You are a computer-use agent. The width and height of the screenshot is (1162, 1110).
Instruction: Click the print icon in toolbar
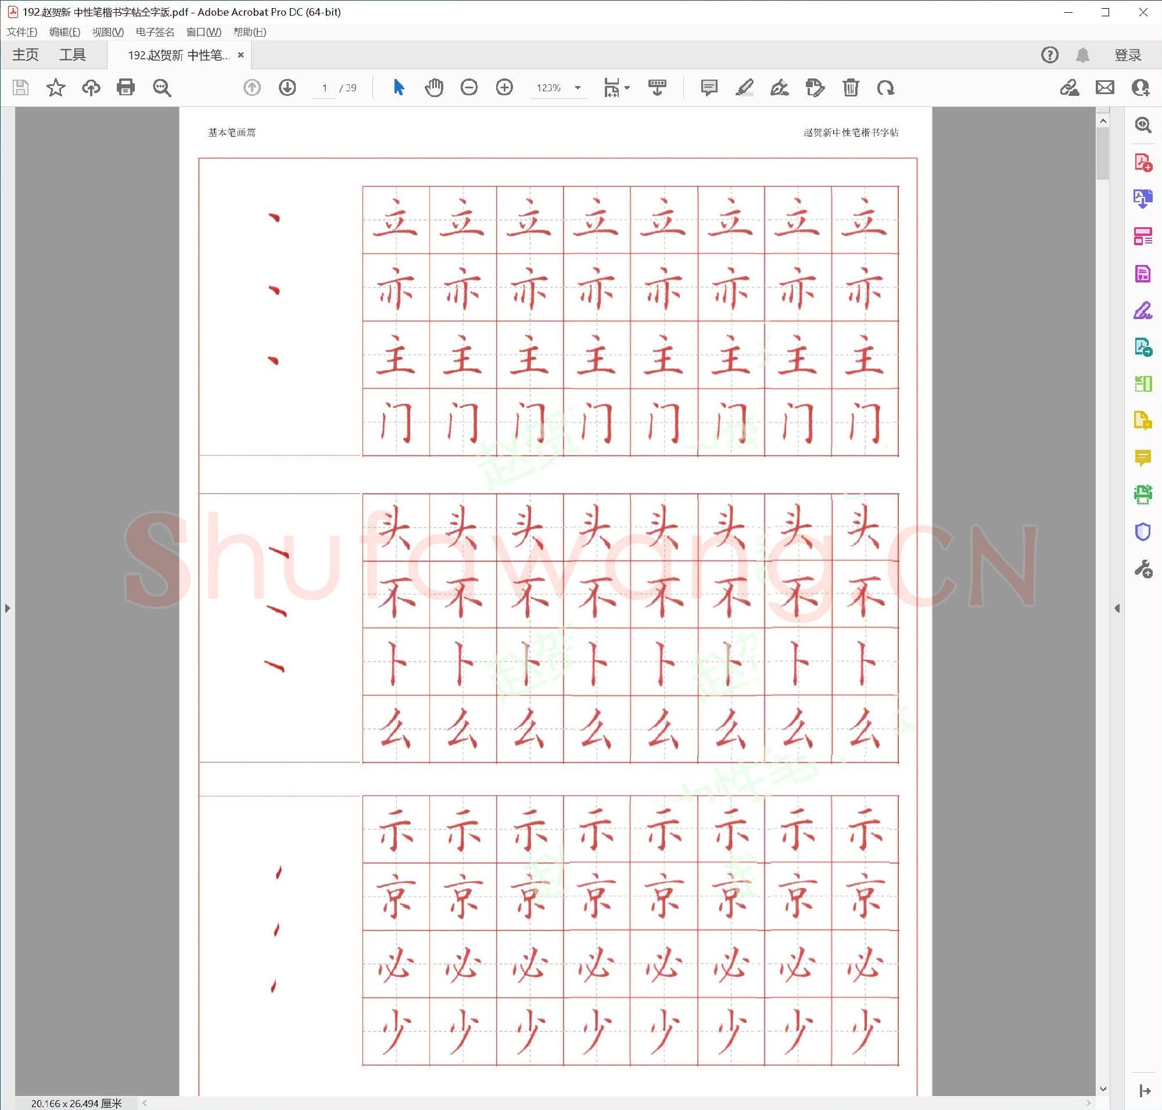pos(125,88)
